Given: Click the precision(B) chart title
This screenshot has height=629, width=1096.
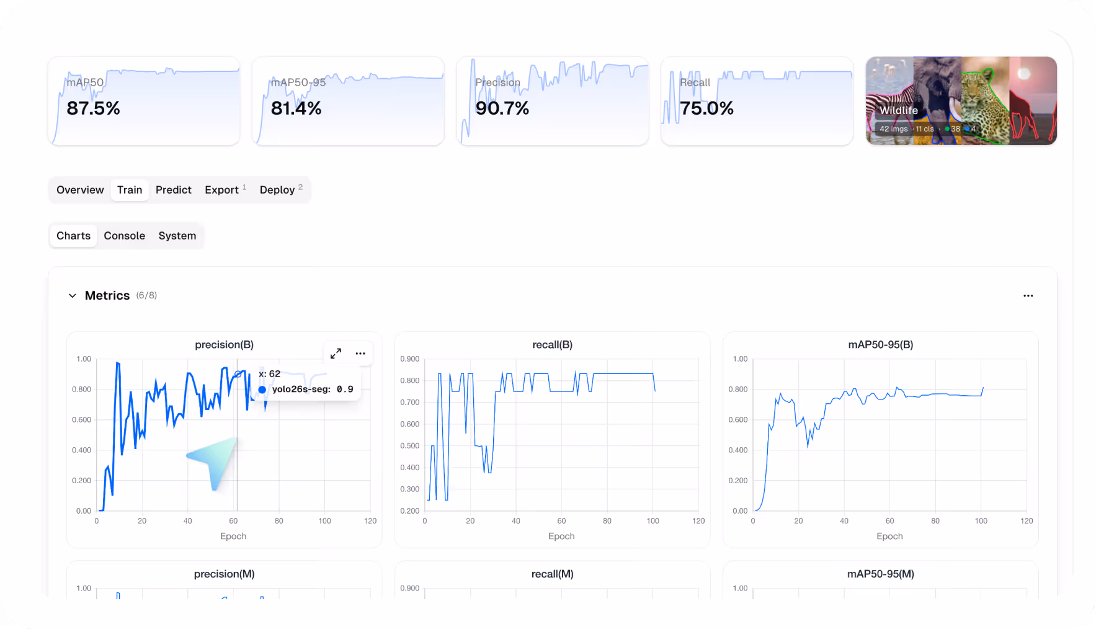Looking at the screenshot, I should coord(225,345).
